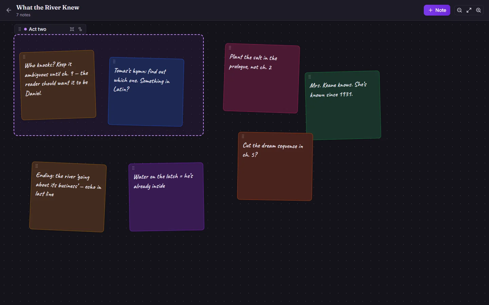Collapse the Act two group

72,29
